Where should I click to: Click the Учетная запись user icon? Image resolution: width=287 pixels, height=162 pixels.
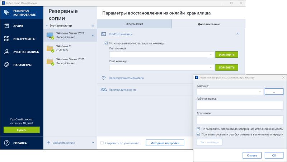[6, 52]
